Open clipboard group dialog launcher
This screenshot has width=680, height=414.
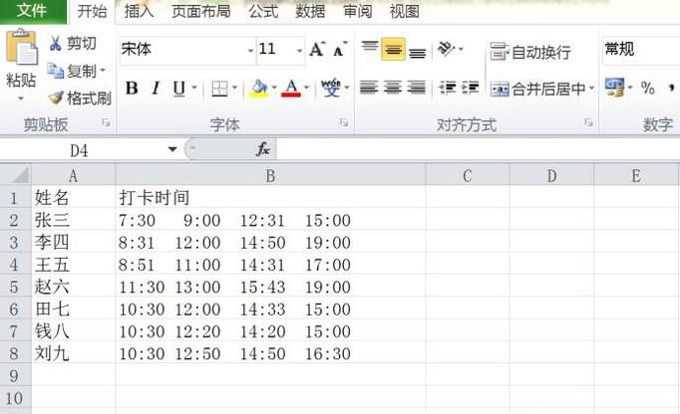tap(106, 123)
